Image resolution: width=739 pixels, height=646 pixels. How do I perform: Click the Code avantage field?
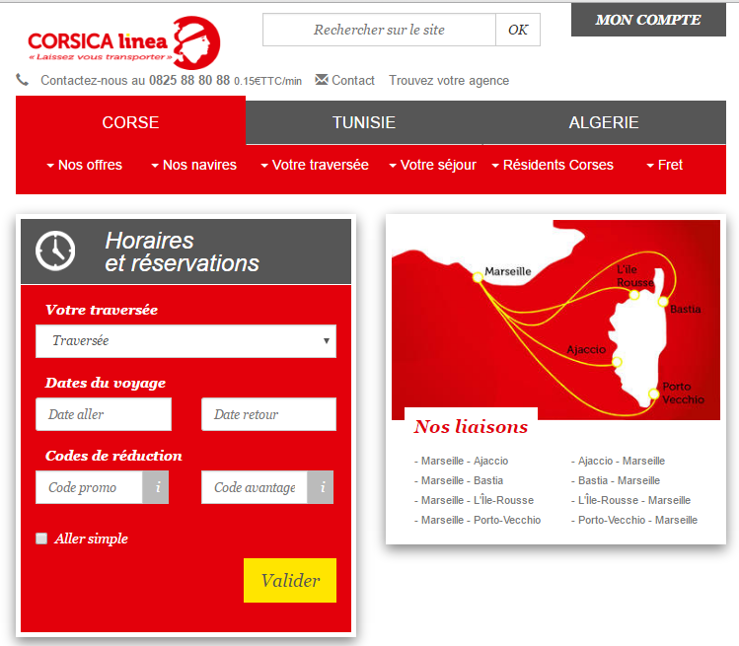pos(255,487)
